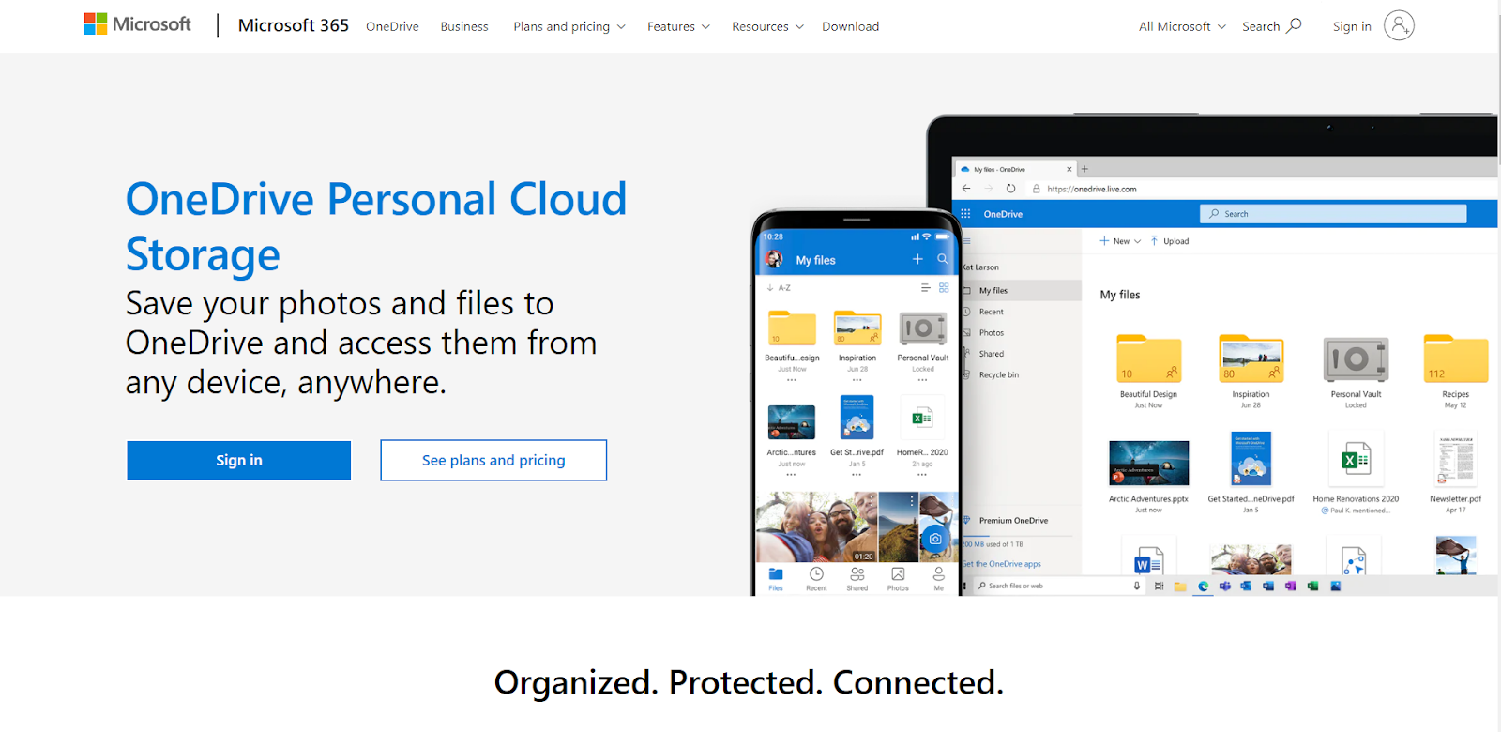This screenshot has width=1501, height=732.
Task: Click the browser refresh icon on laptop
Action: coord(1010,189)
